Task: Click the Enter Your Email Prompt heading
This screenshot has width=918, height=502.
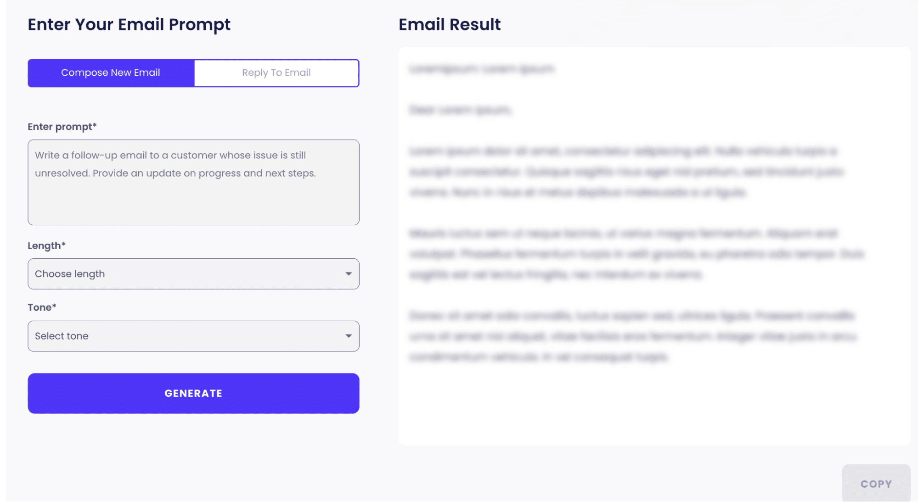Action: tap(130, 24)
